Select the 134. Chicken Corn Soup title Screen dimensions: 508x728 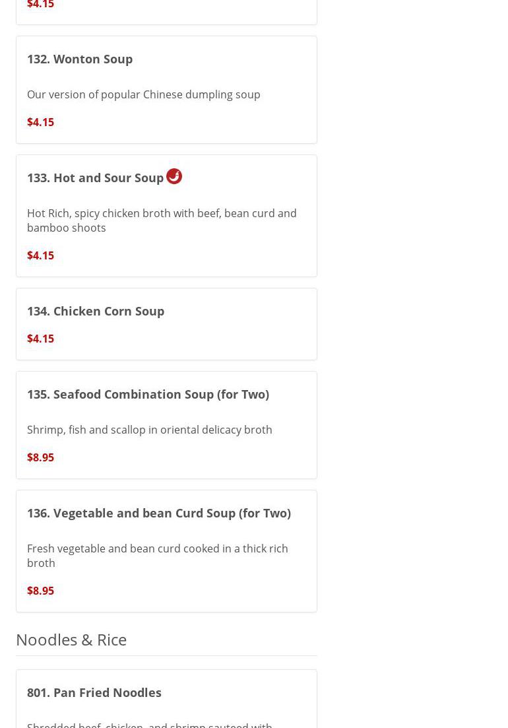click(96, 311)
